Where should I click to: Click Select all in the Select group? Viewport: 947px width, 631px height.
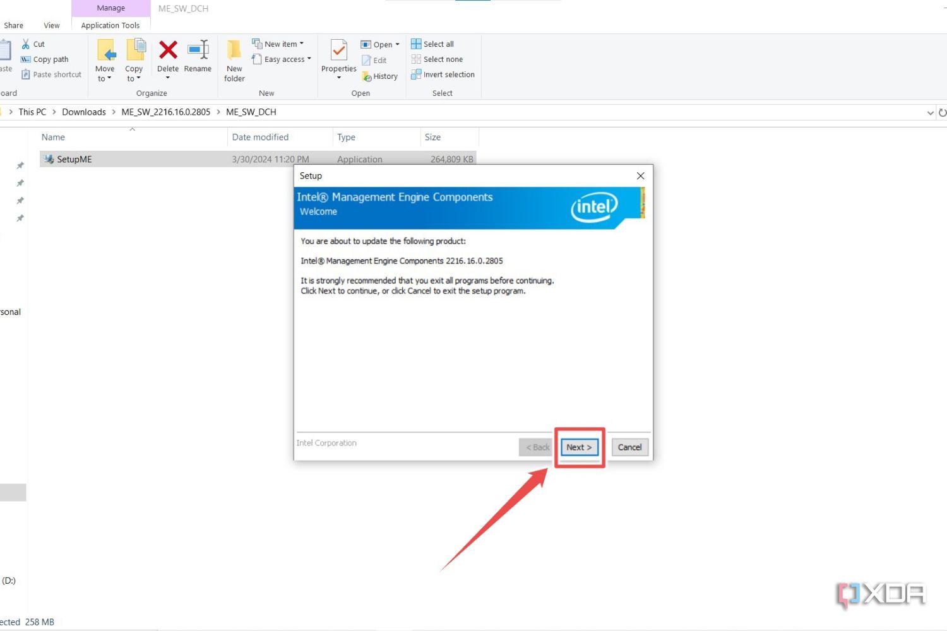432,44
